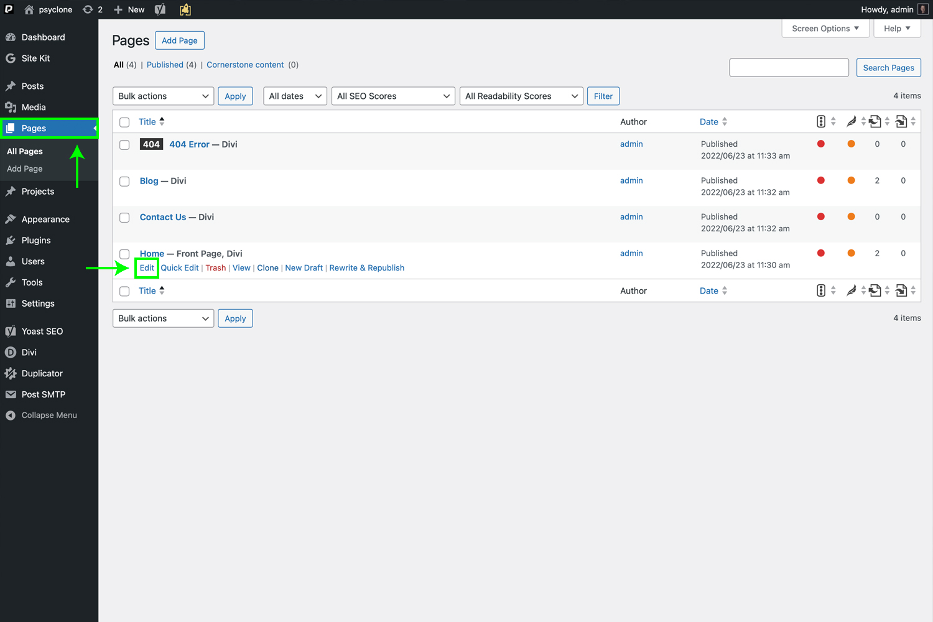
Task: Go to Appearance in the sidebar menu
Action: (45, 220)
